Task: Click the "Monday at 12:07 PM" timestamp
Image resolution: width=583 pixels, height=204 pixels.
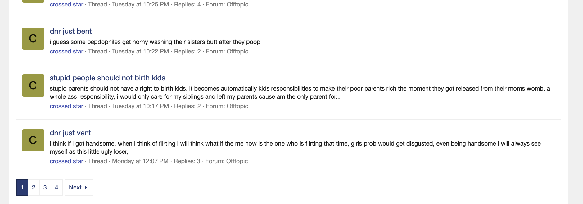Action: (x=140, y=161)
